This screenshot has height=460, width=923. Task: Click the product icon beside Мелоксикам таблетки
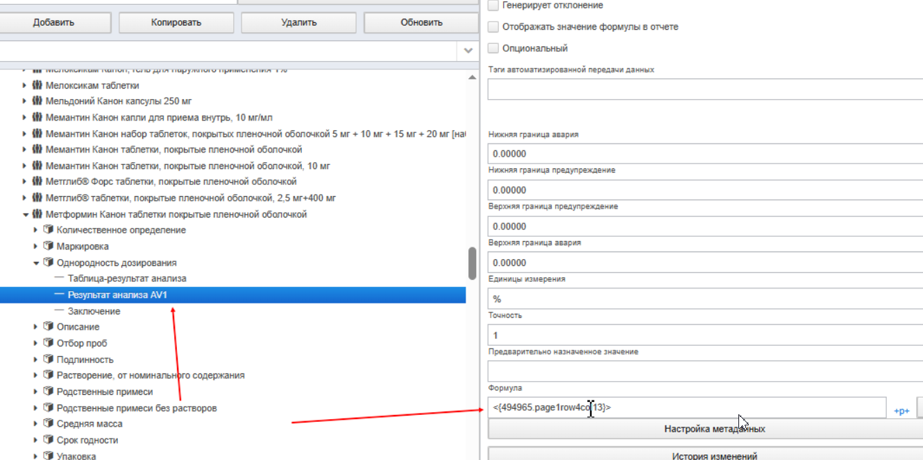pos(37,85)
